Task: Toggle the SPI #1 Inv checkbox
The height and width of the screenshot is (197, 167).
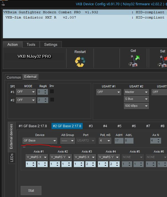Action: point(52,92)
